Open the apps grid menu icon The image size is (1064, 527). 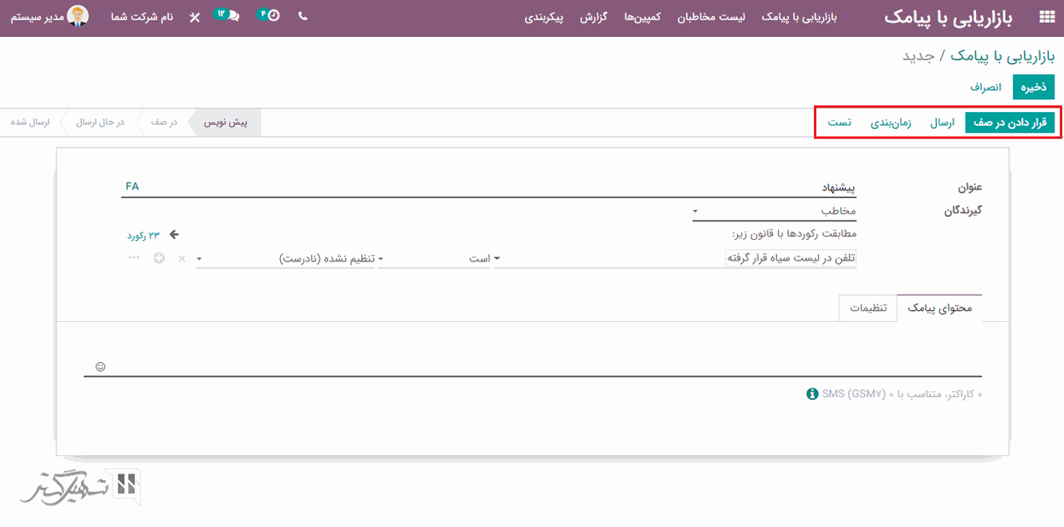[1045, 17]
